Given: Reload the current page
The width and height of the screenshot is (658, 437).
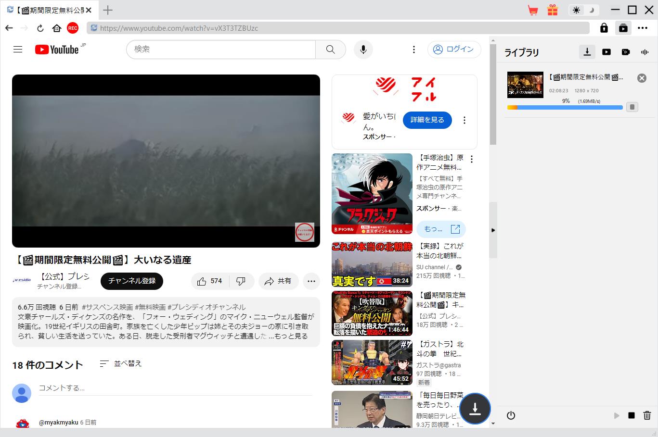Looking at the screenshot, I should 40,28.
